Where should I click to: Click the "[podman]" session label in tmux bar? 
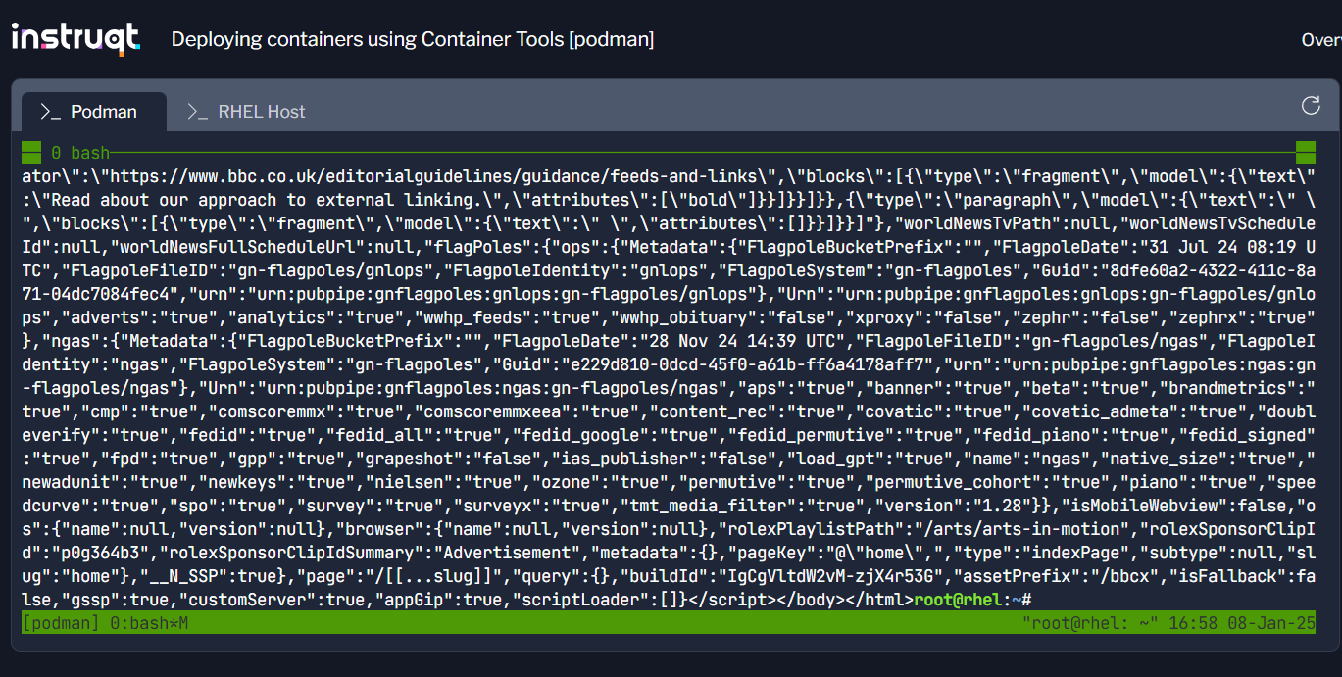[59, 621]
